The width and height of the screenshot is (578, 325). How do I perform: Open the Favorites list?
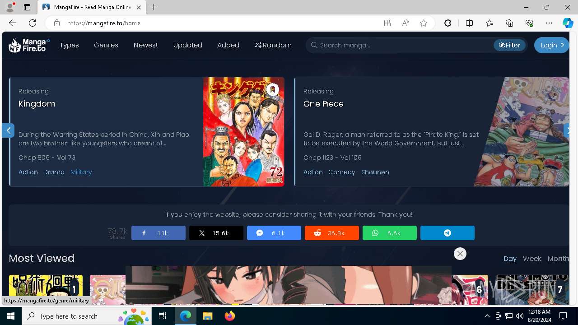[489, 23]
